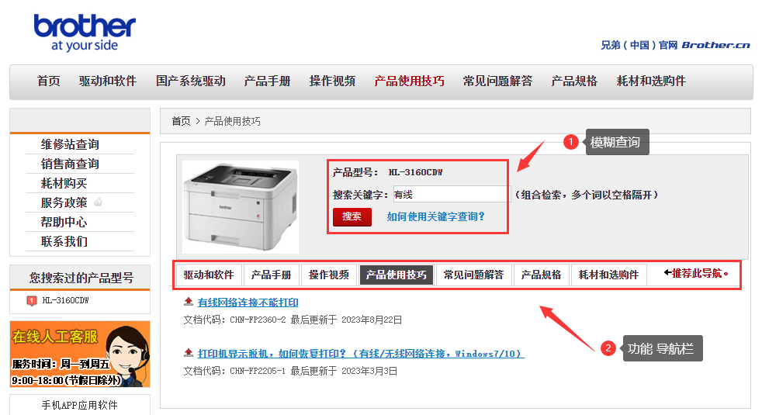Image resolution: width=762 pixels, height=415 pixels.
Task: Select the 驱动和软件 product tab
Action: pos(209,275)
